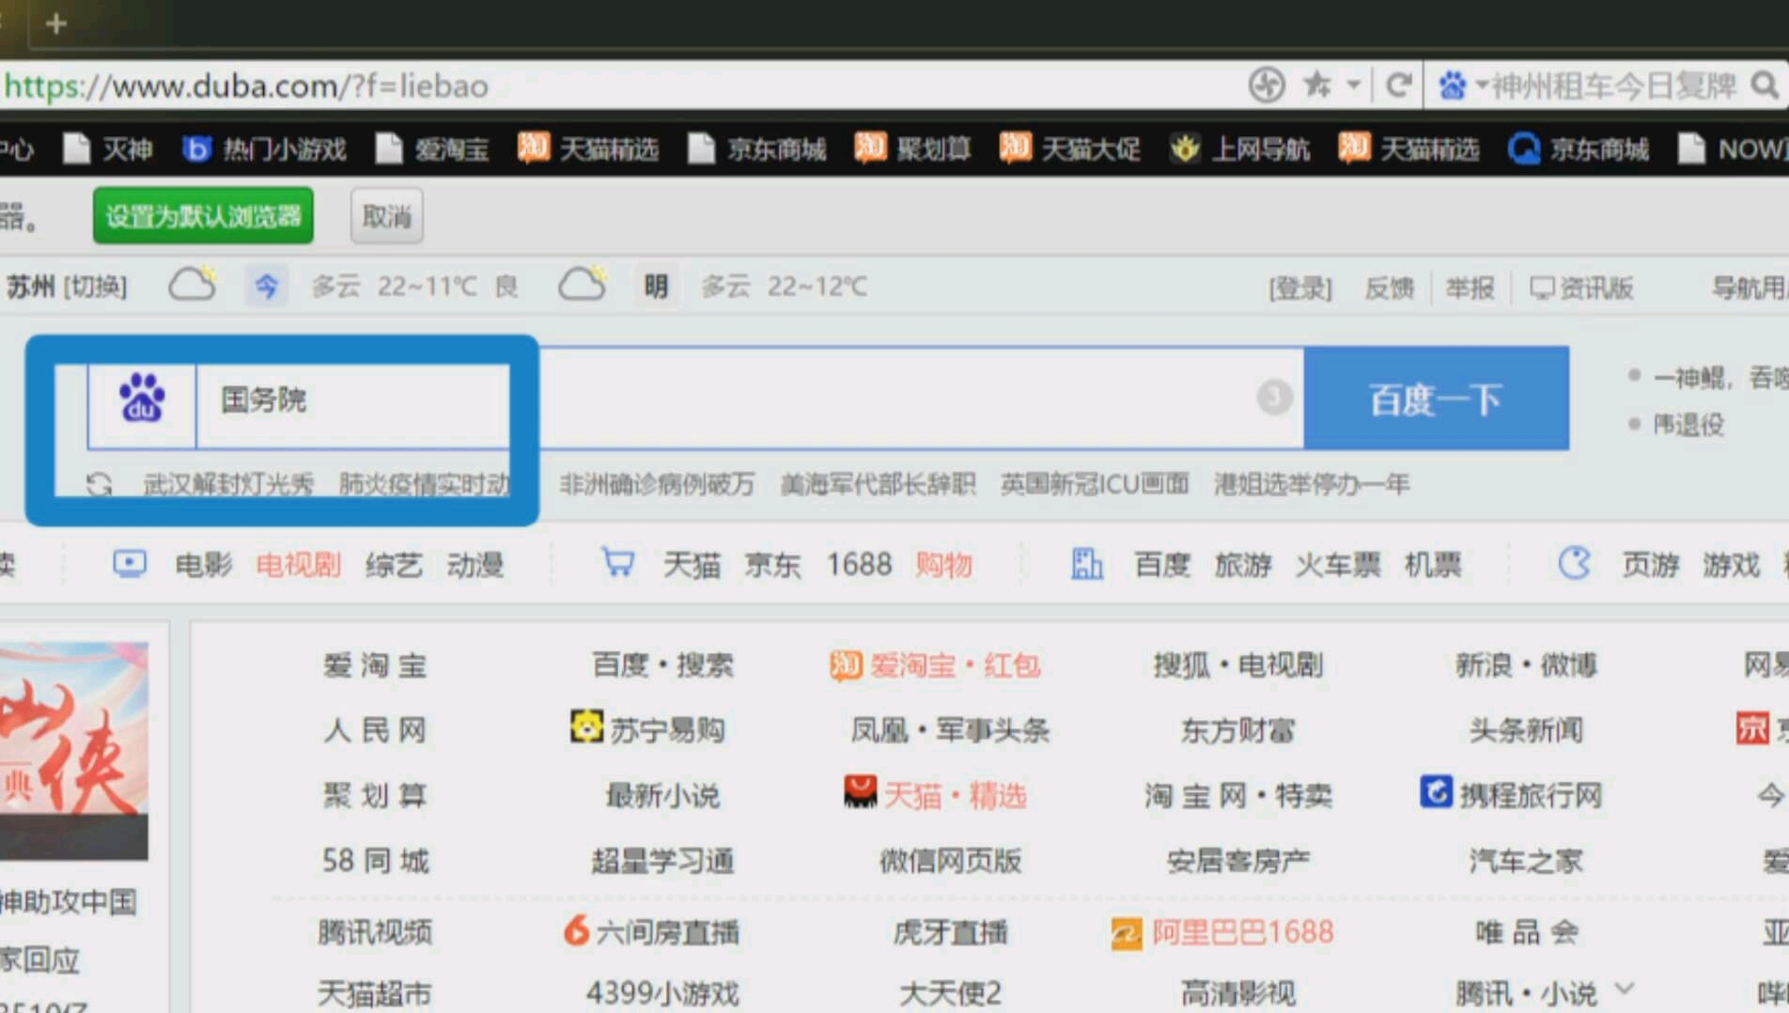Expand the chevron next to 腾讯·小说
Image resolution: width=1789 pixels, height=1013 pixels.
pos(1625,989)
